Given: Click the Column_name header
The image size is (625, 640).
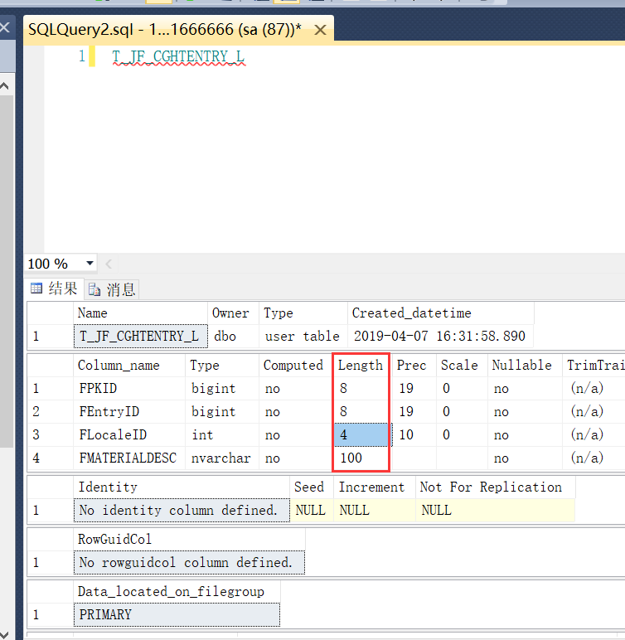Looking at the screenshot, I should [x=129, y=366].
